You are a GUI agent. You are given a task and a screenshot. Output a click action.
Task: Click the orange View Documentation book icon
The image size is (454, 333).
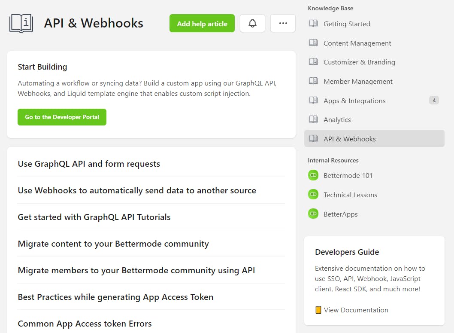(x=318, y=310)
